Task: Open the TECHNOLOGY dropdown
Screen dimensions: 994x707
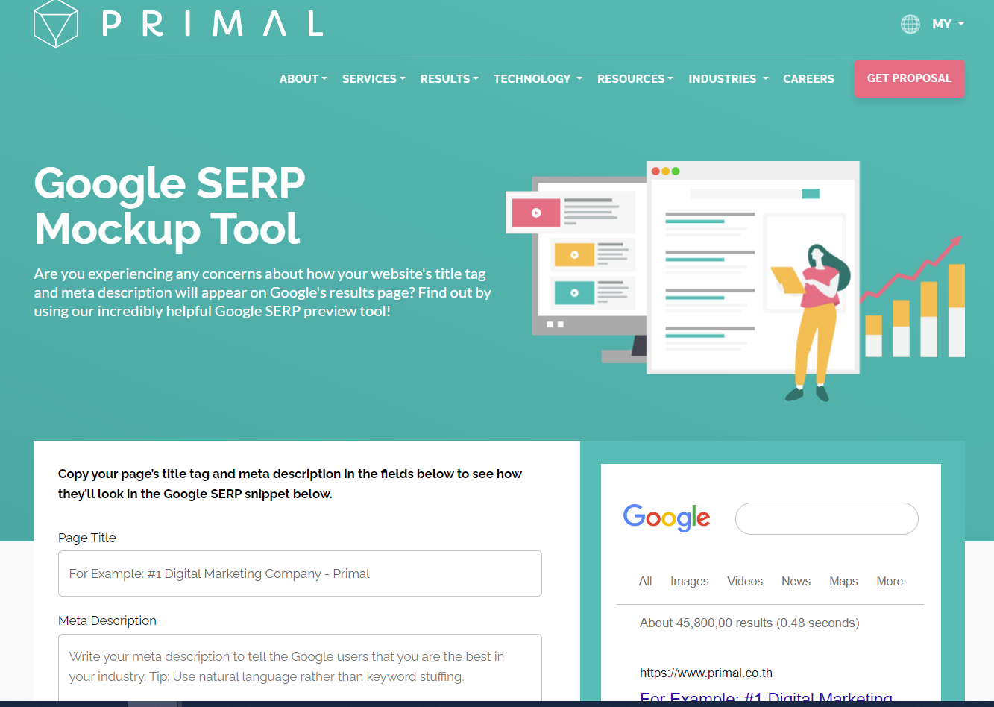Action: (538, 78)
